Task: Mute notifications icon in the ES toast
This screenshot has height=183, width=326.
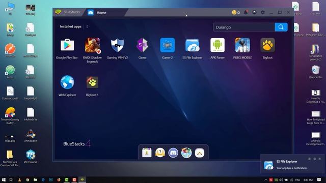Action: (309, 159)
